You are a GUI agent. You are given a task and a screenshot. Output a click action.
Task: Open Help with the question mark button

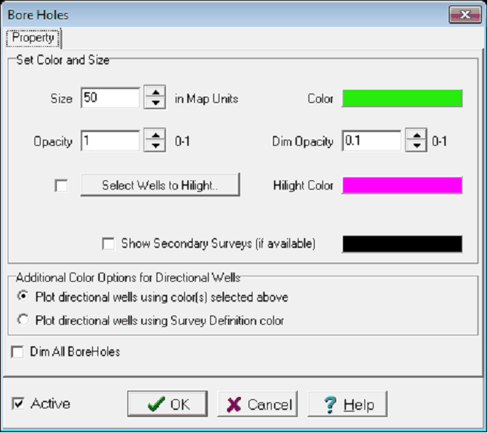tap(347, 404)
